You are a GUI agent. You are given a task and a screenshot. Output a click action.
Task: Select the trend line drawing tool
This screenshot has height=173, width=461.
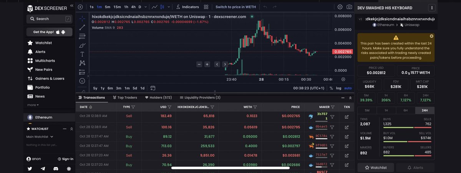tap(82, 28)
